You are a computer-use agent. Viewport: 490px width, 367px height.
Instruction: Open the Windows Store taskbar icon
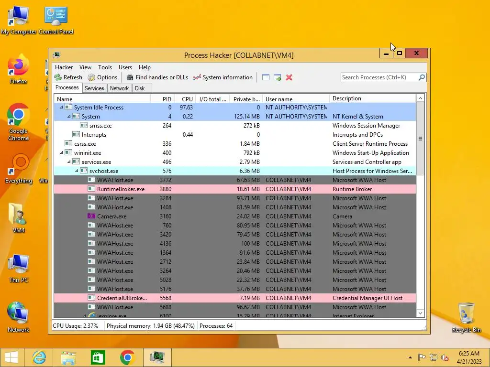(x=98, y=357)
